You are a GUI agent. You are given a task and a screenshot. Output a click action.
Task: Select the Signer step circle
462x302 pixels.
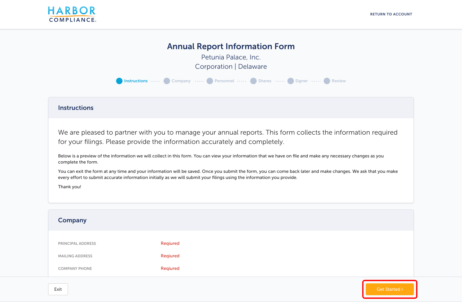[291, 81]
